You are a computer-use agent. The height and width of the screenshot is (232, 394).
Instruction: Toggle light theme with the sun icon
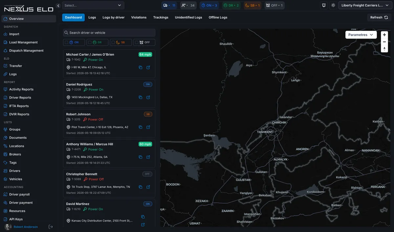(x=333, y=6)
